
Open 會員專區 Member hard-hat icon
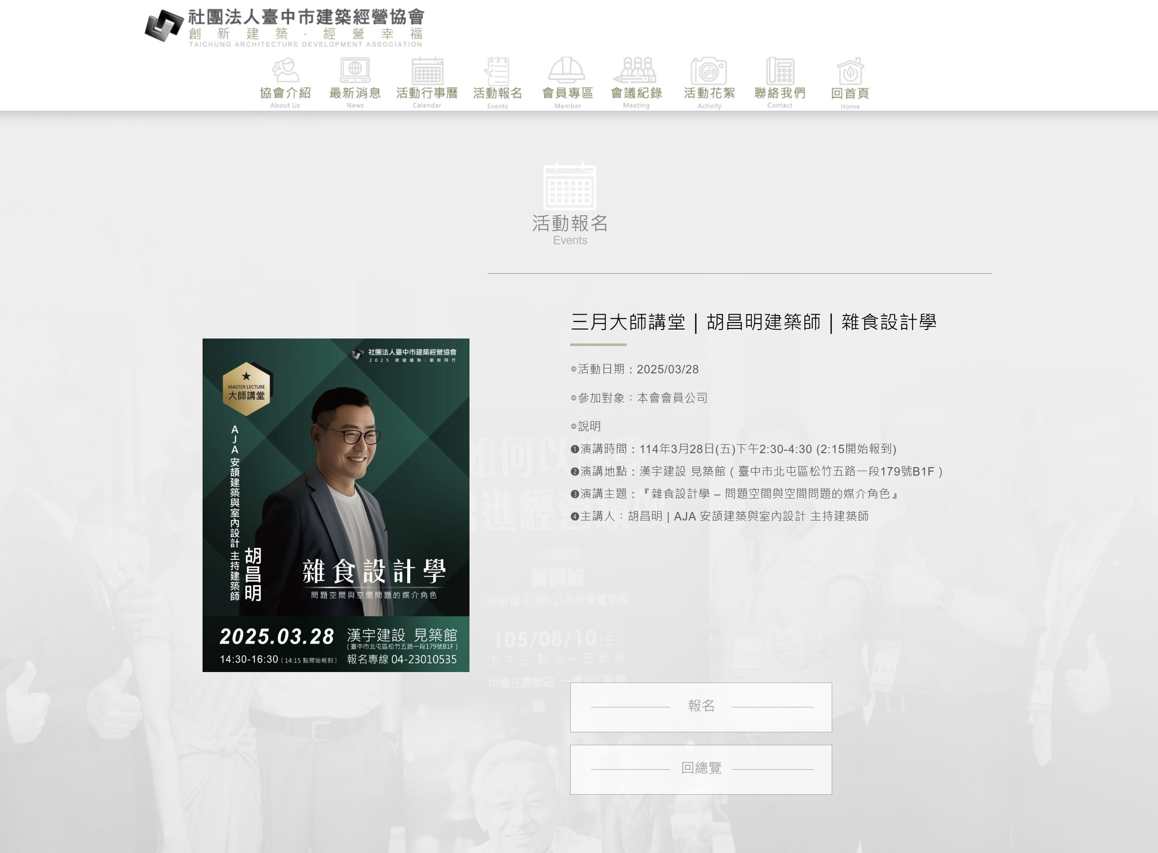pos(567,70)
